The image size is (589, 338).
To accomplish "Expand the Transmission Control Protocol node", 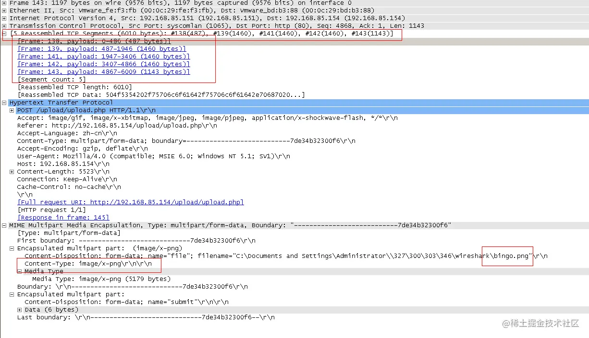I will pos(4,26).
